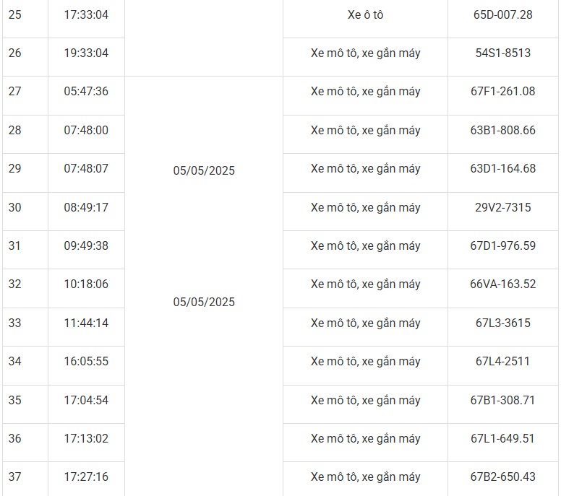Click plate 63D1-164.68
Screen dimensions: 561x496
coord(502,169)
